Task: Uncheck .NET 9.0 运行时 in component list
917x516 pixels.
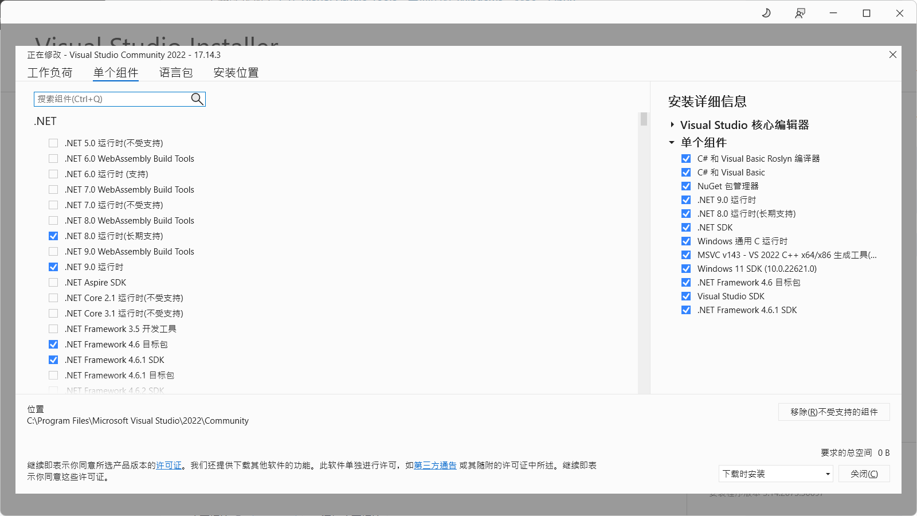Action: [53, 267]
